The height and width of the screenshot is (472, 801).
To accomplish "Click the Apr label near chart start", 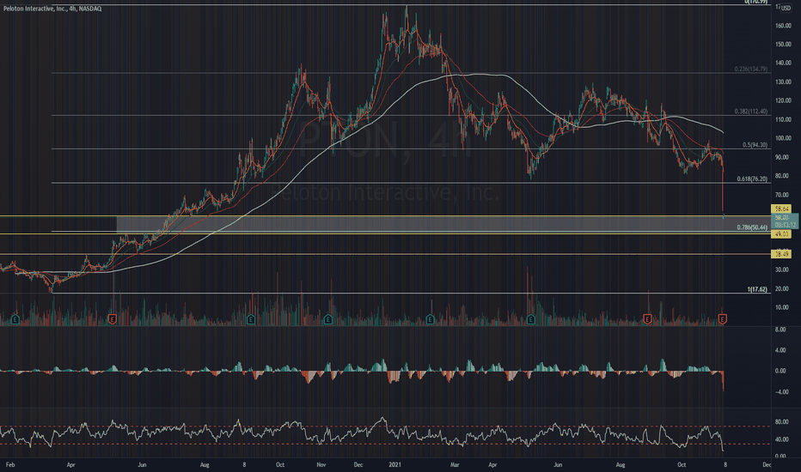I will pyautogui.click(x=71, y=465).
